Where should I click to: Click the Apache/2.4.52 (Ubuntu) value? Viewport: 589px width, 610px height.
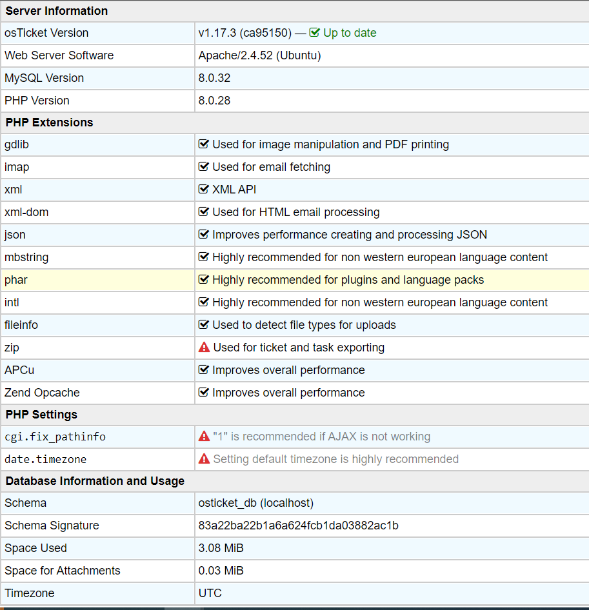259,55
